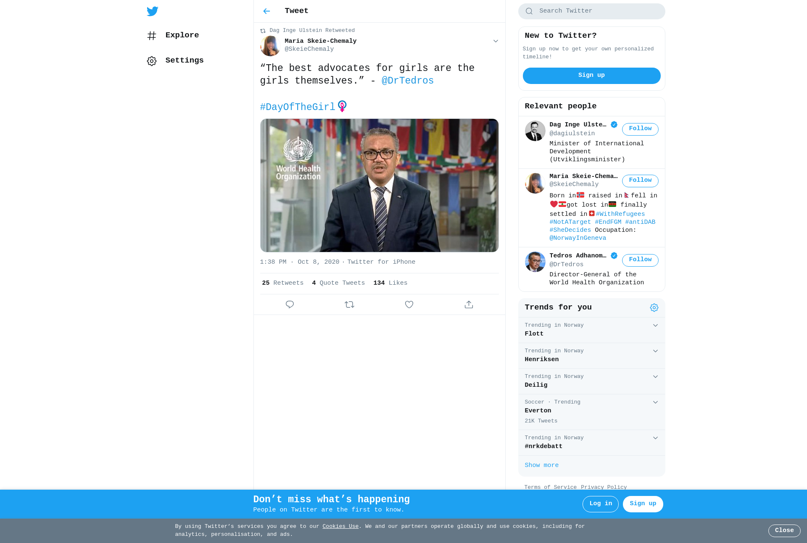807x543 pixels.
Task: Open the #DayOfTheGirl hashtag link
Action: point(298,107)
